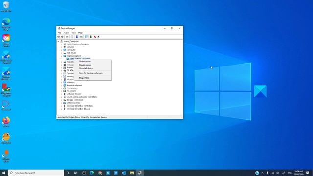Click the ENG language indicator in the tray
Viewport: 313px width, 176px height.
tap(290, 173)
